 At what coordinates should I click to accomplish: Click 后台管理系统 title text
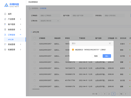33,2
